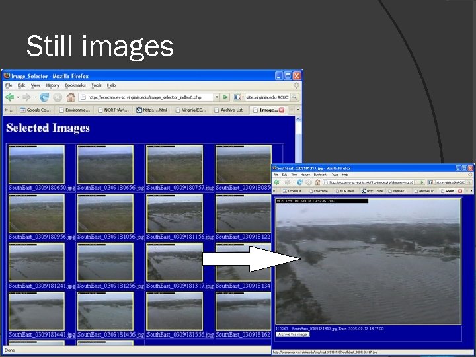Viewport: 476px width, 357px height.
Task: Click Stop button in Image_Selector window
Action: 58,97
